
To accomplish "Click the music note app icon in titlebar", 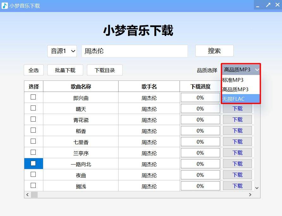I will 4,5.
